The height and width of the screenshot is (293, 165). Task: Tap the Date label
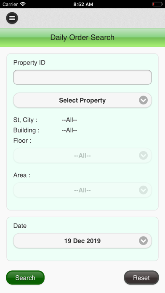tap(20, 226)
